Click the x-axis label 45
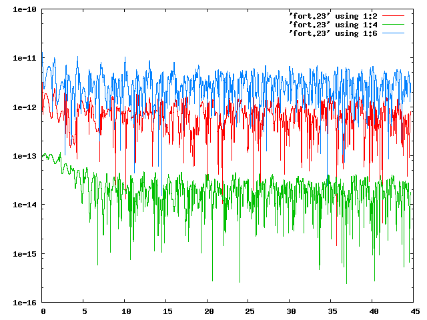The height and width of the screenshot is (320, 427). [415, 311]
